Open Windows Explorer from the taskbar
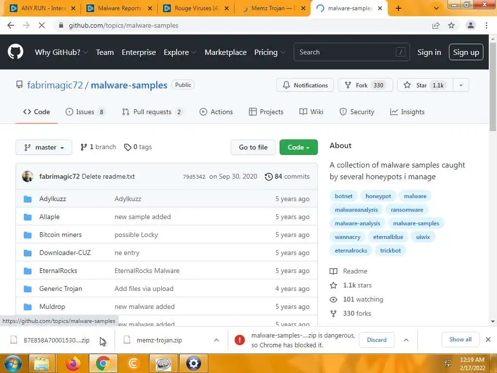Image resolution: width=497 pixels, height=373 pixels. coord(42,363)
